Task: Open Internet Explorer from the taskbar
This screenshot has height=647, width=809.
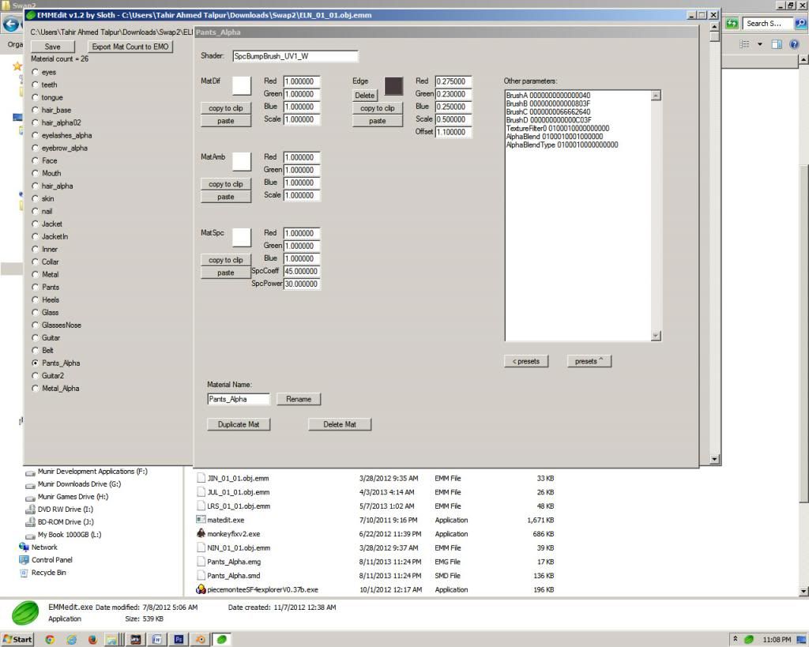Action: point(71,640)
